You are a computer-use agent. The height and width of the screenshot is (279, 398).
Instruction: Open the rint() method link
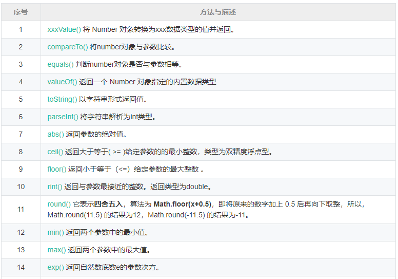point(55,187)
